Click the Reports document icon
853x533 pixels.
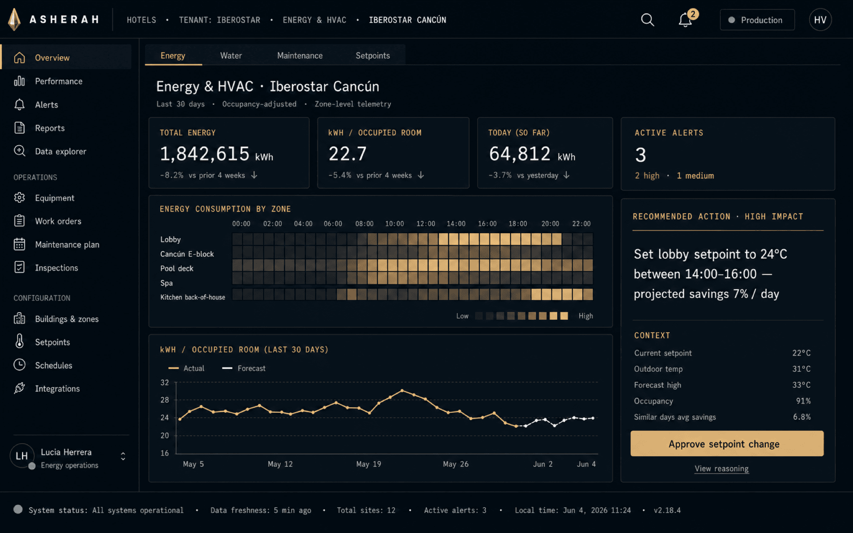[x=20, y=128]
